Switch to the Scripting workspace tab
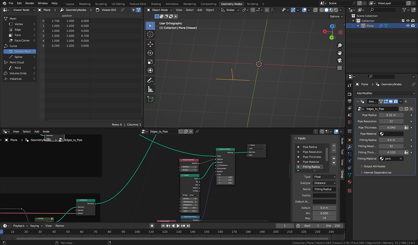 point(252,4)
